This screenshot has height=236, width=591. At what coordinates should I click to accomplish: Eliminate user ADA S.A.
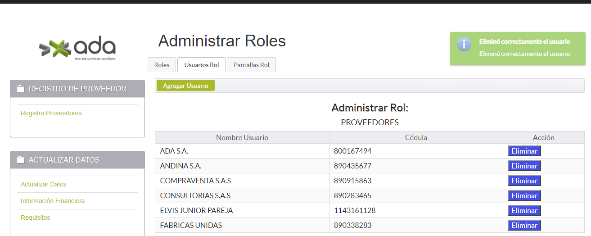pos(524,151)
